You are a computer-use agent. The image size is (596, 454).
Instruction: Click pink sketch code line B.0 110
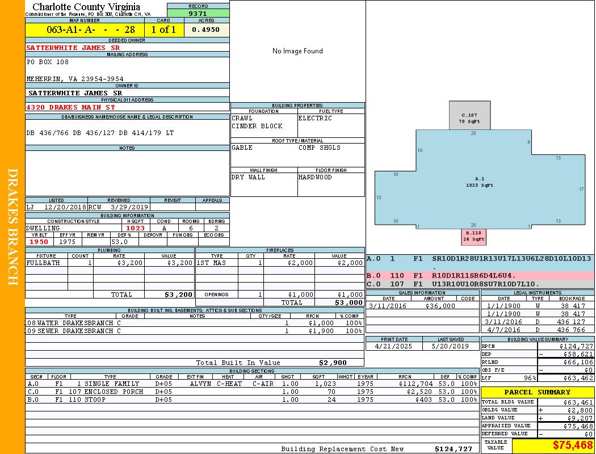coord(480,276)
